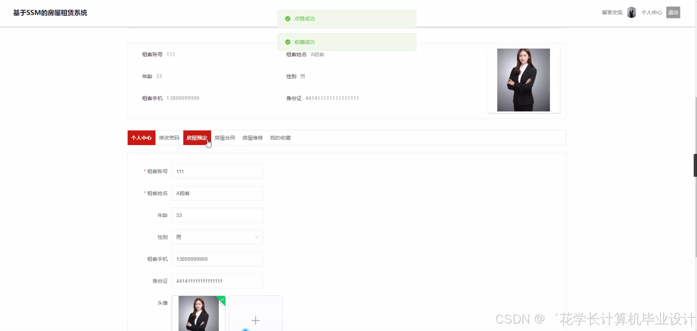This screenshot has width=697, height=331.
Task: Click the 13899999999 phone text in summary
Action: (x=183, y=98)
